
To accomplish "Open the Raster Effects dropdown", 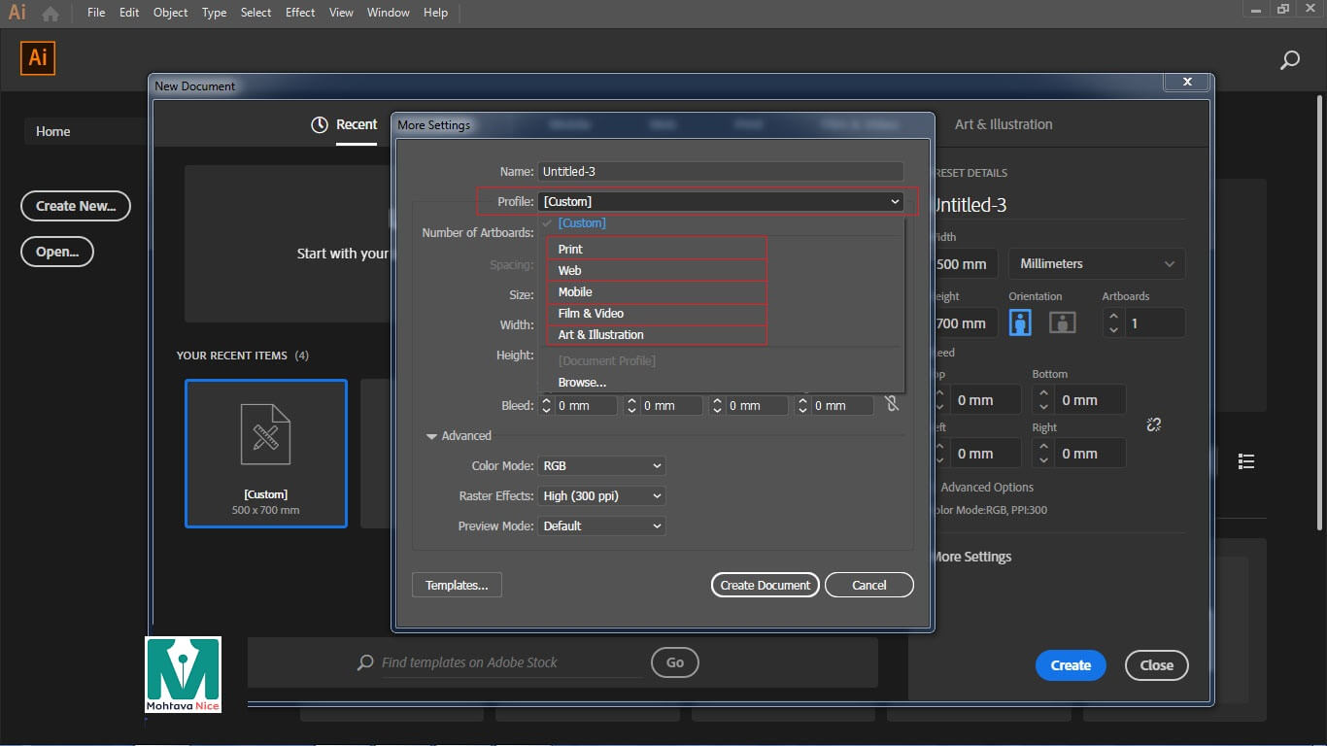I will pos(601,496).
